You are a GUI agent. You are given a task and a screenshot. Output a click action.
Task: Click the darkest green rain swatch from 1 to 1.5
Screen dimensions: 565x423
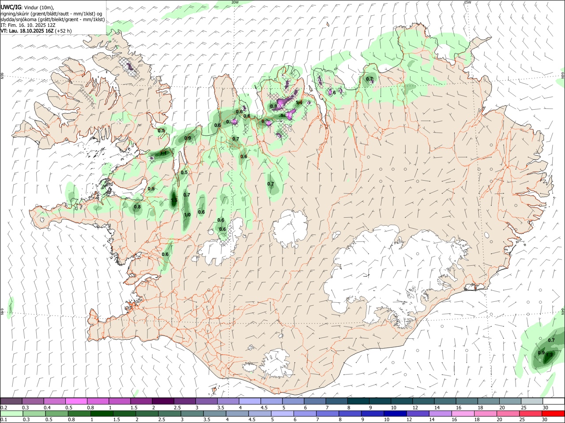click(102, 413)
